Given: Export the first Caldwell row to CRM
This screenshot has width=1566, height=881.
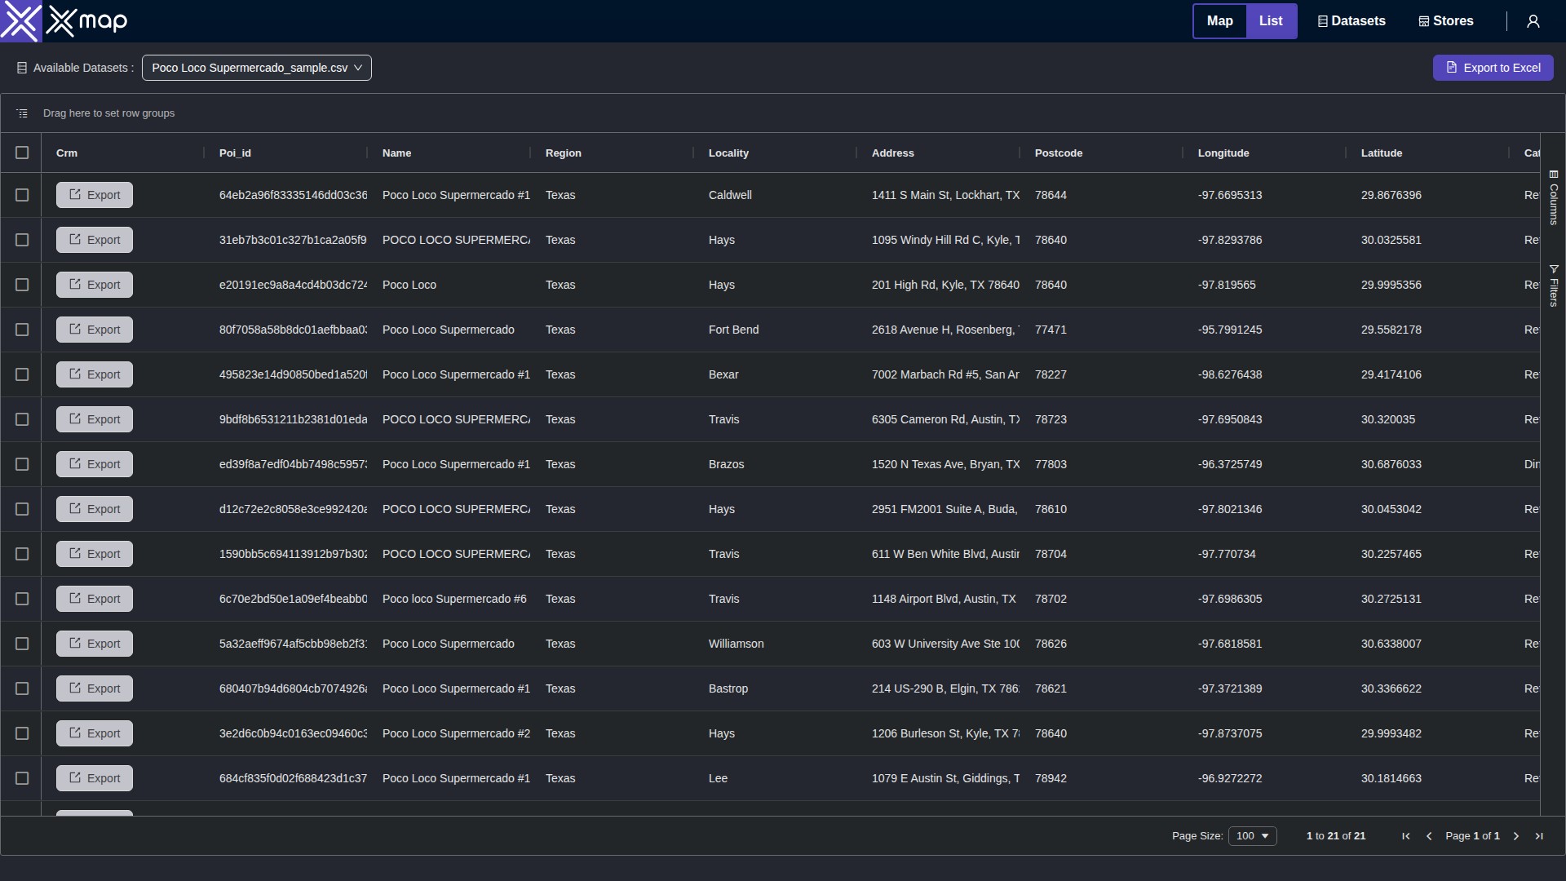Looking at the screenshot, I should tap(95, 195).
